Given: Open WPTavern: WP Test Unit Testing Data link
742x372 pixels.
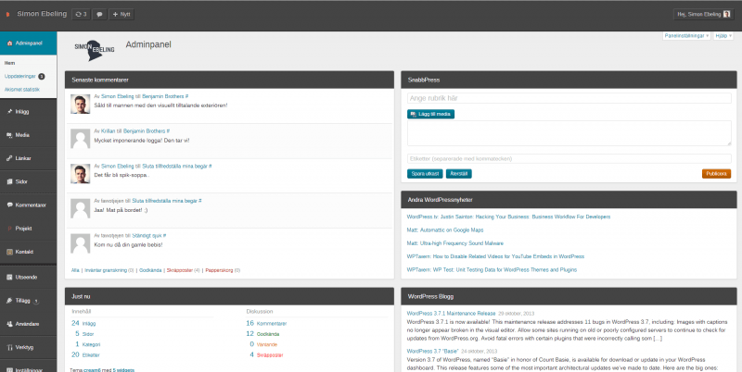Looking at the screenshot, I should (492, 270).
